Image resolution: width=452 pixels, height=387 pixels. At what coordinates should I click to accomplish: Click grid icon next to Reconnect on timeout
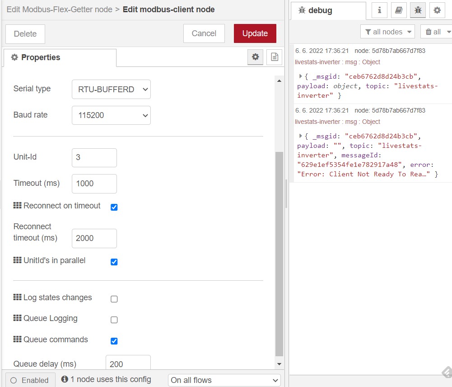pyautogui.click(x=17, y=205)
